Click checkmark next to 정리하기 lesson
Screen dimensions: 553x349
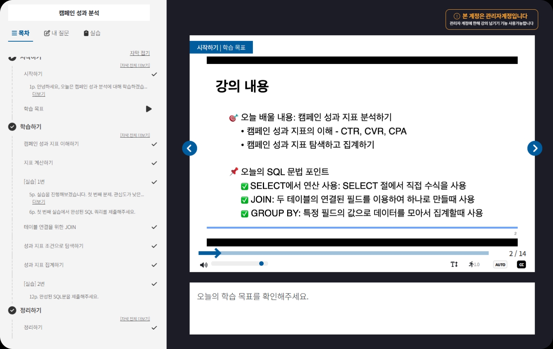(154, 328)
